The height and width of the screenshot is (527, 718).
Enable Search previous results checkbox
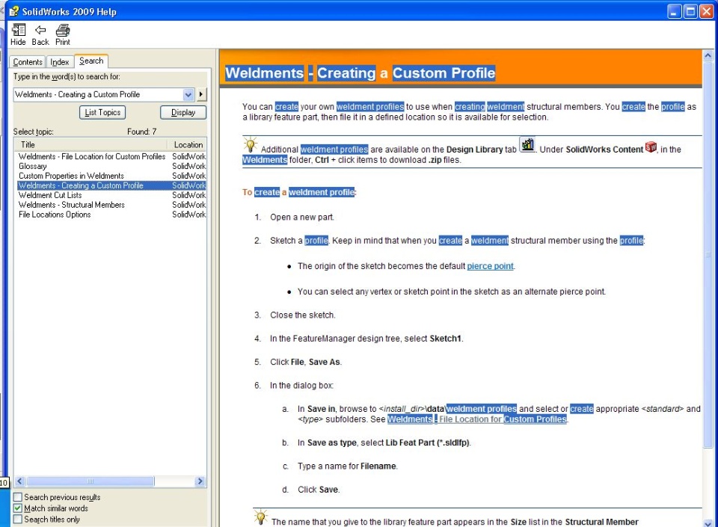click(x=17, y=497)
